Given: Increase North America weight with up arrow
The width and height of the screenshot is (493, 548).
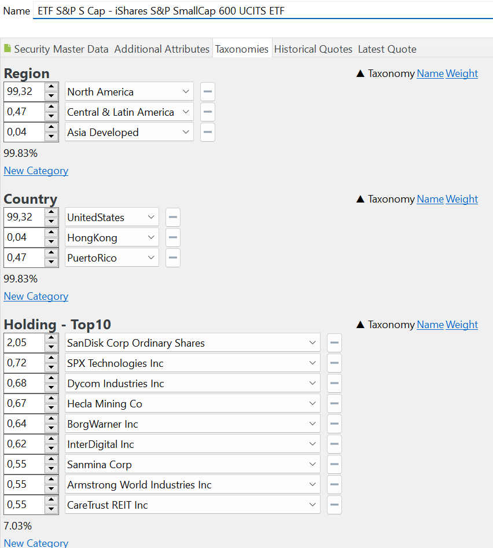Looking at the screenshot, I should (x=51, y=87).
